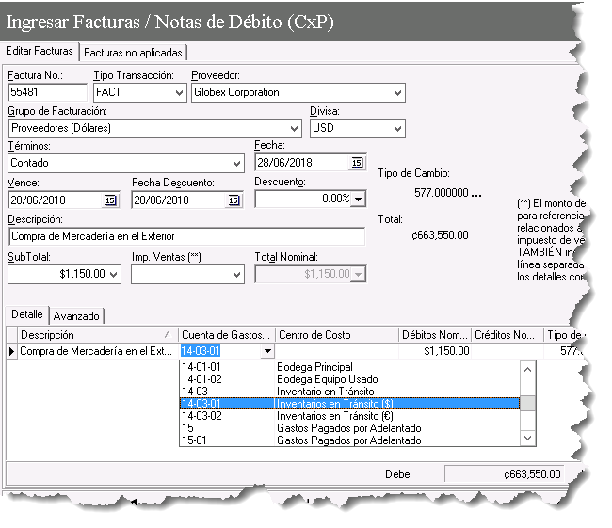Open the Vence calendar picker icon
612x528 pixels.
(110, 200)
